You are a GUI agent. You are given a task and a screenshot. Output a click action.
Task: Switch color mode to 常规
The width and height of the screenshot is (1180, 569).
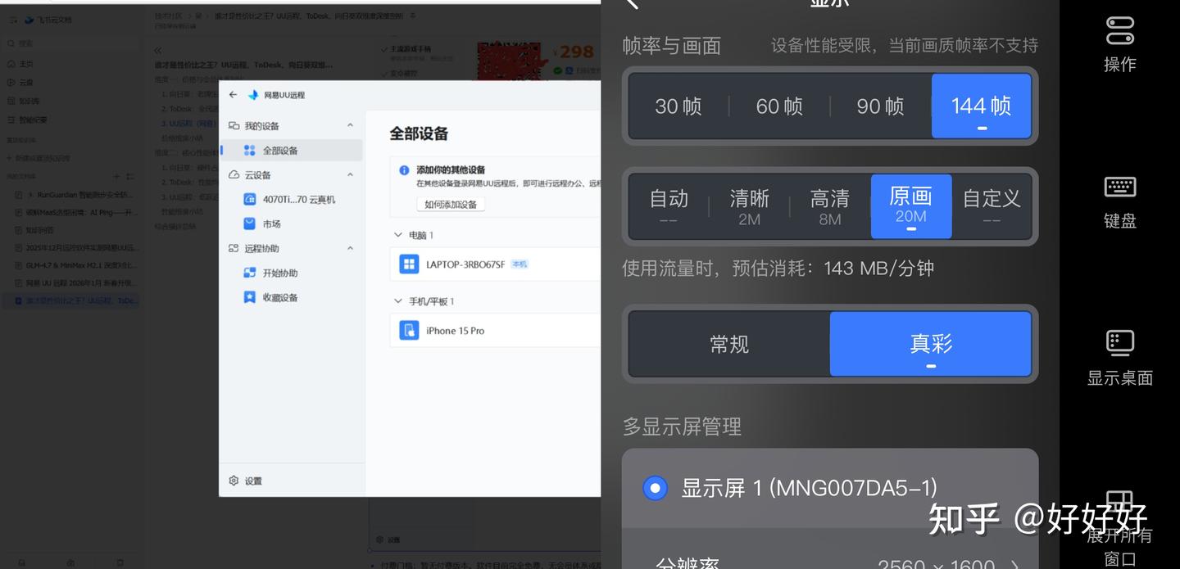(729, 344)
